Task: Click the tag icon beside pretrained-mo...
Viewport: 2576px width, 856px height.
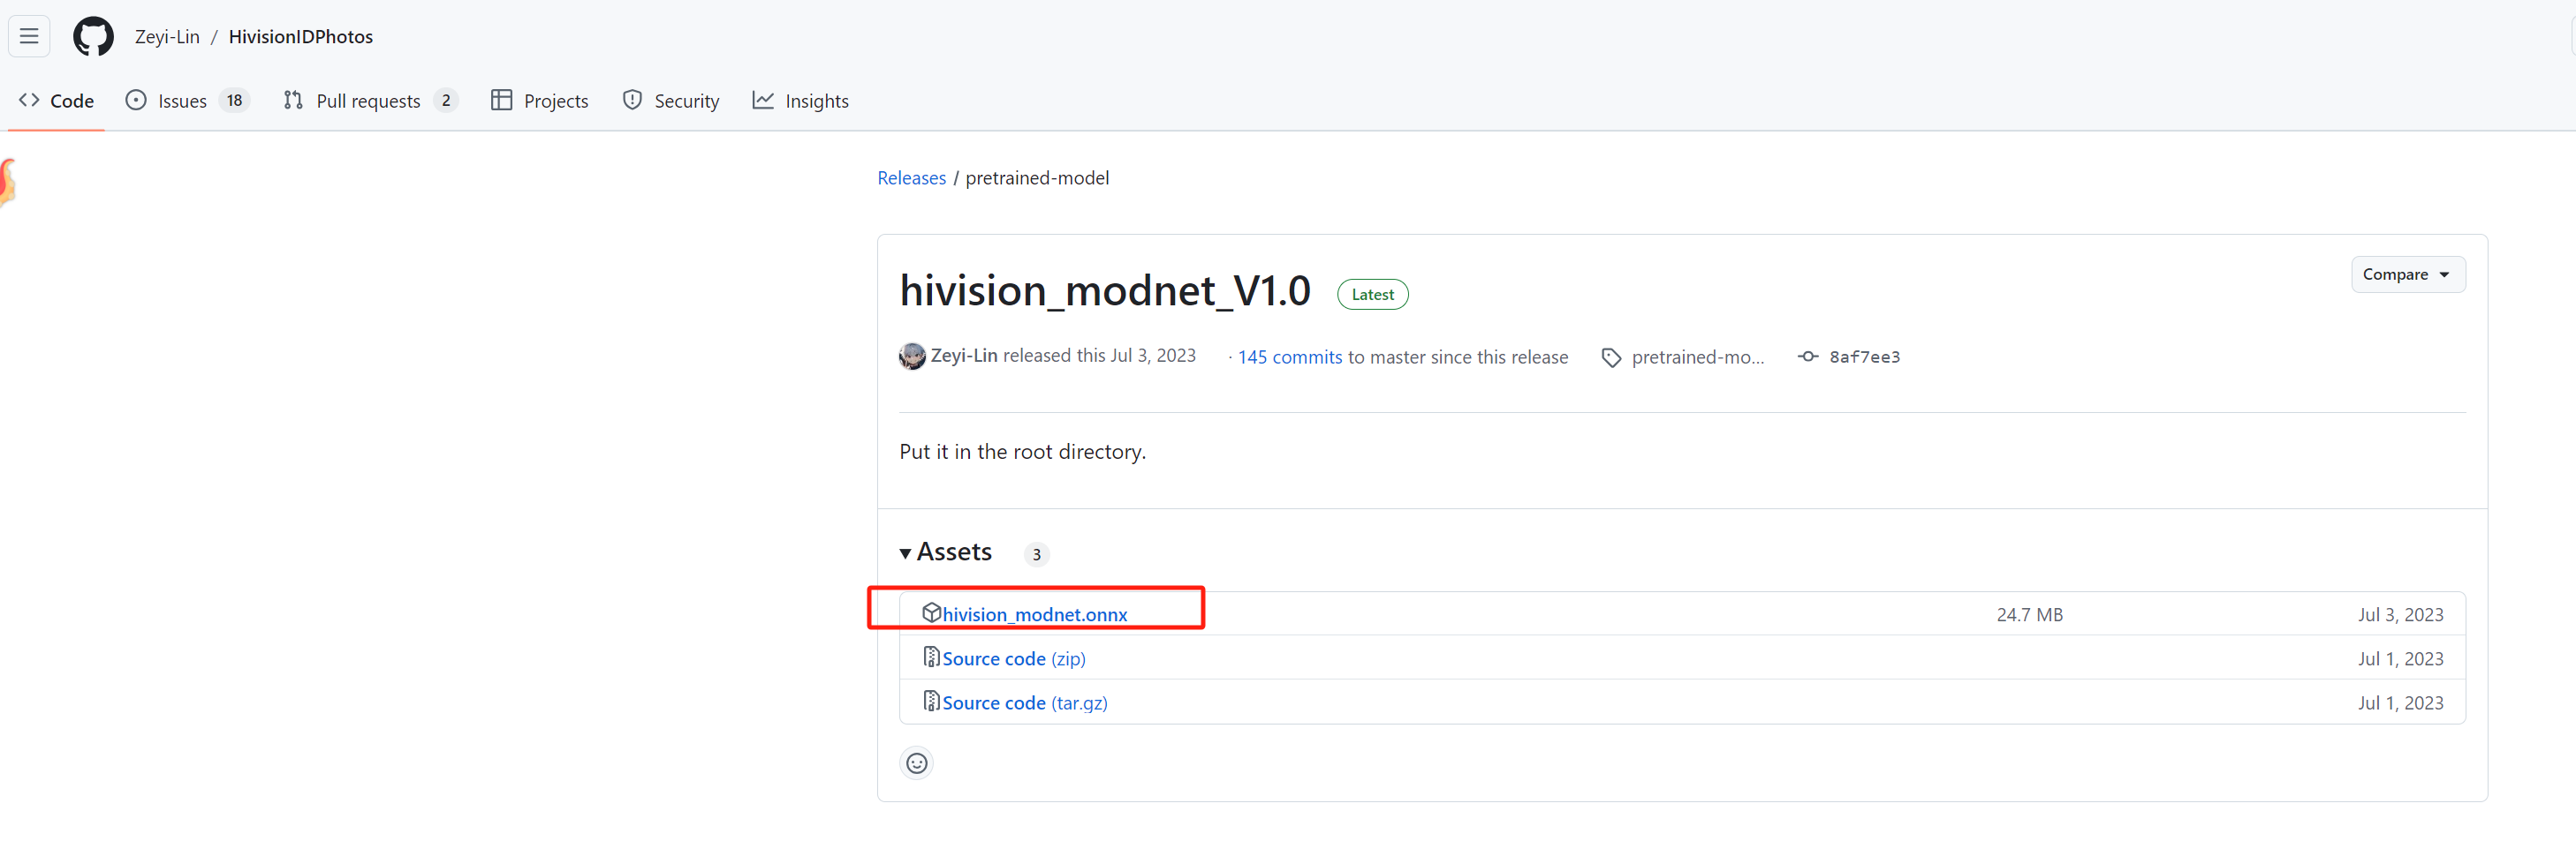Action: [x=1610, y=357]
